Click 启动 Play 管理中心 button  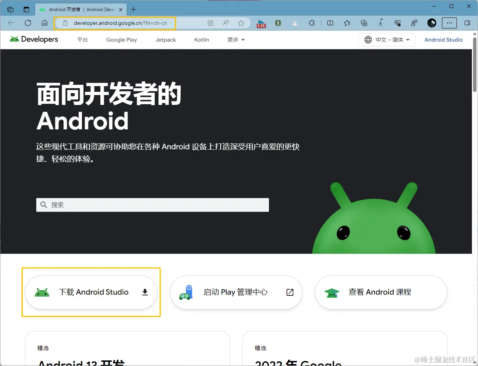236,292
